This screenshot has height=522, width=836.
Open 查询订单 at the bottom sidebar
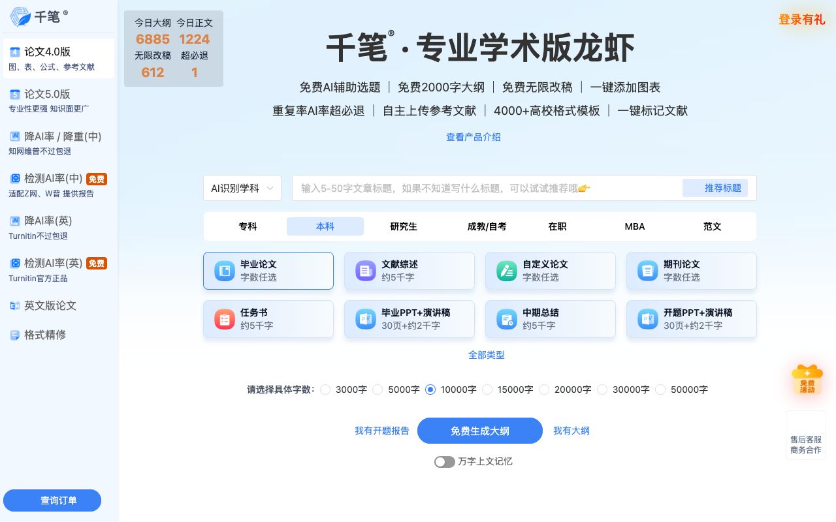tap(58, 500)
